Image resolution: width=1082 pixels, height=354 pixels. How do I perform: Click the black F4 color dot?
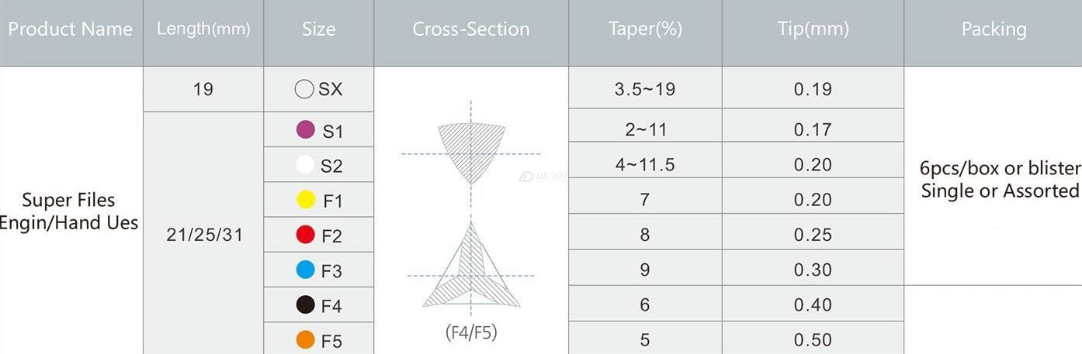click(x=306, y=304)
